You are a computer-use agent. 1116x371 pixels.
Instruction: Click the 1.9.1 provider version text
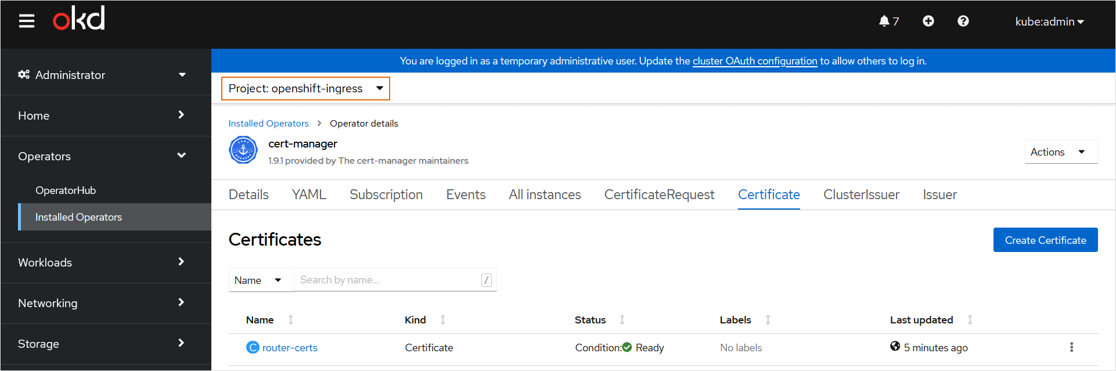(368, 160)
